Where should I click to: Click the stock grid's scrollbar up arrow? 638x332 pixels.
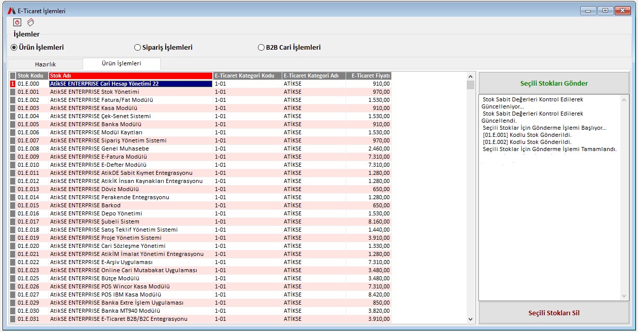tap(470, 76)
